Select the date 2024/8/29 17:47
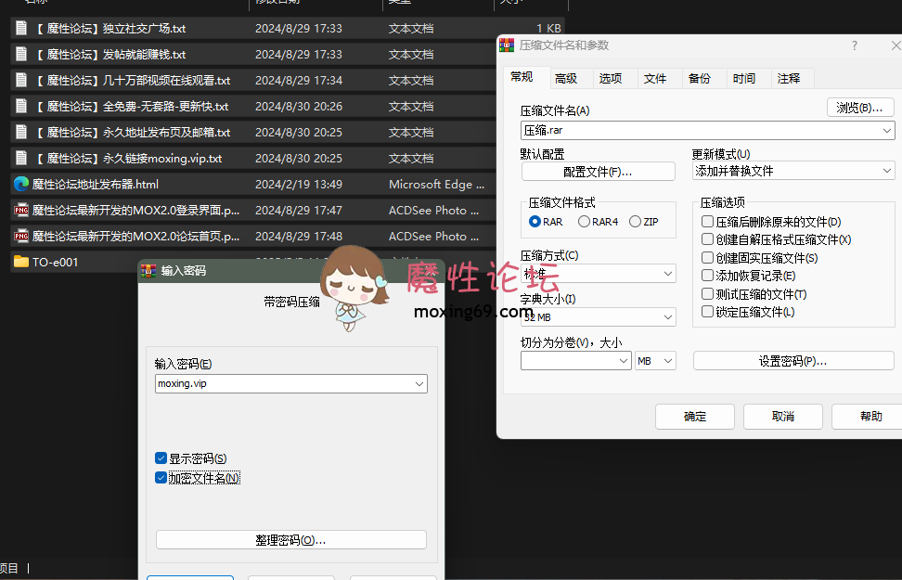The height and width of the screenshot is (580, 902). 299,210
